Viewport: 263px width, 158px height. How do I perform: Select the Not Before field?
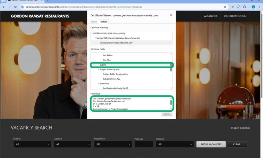(x=108, y=55)
